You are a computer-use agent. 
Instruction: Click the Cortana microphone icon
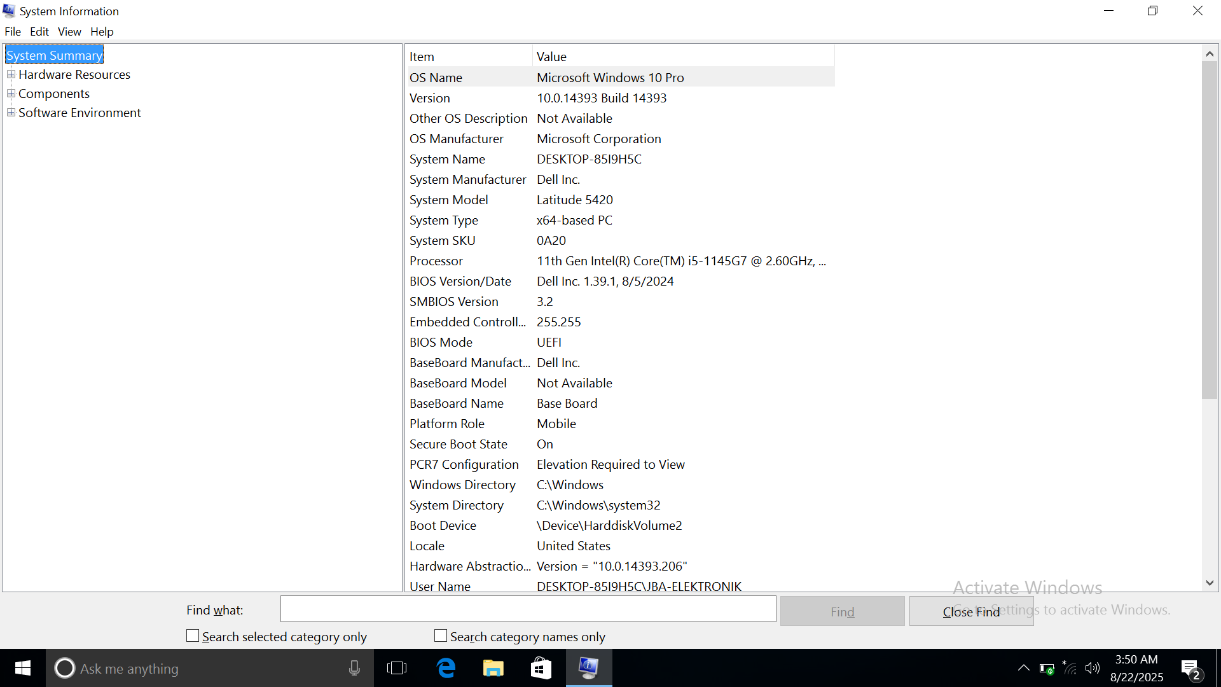(x=354, y=668)
